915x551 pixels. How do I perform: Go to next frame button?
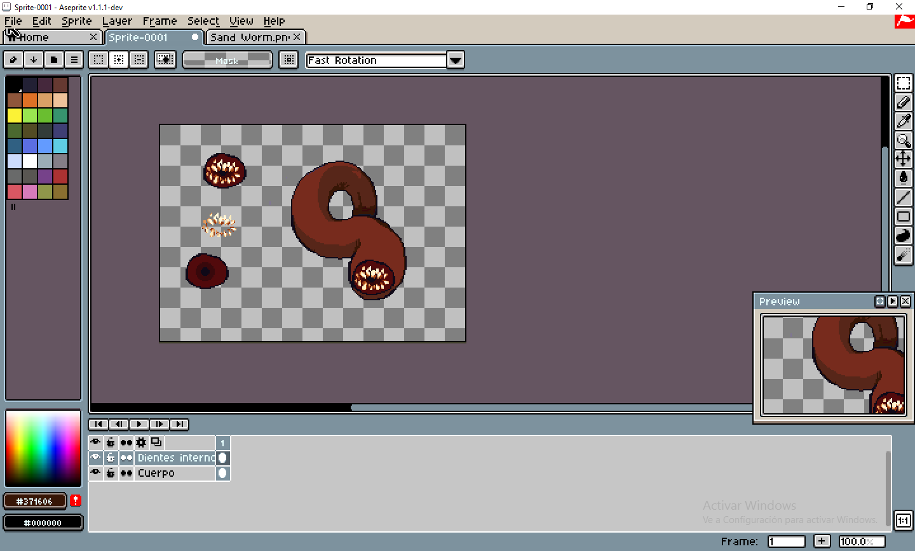[x=159, y=424]
